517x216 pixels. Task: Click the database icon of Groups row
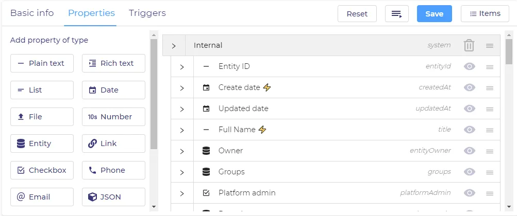point(206,172)
